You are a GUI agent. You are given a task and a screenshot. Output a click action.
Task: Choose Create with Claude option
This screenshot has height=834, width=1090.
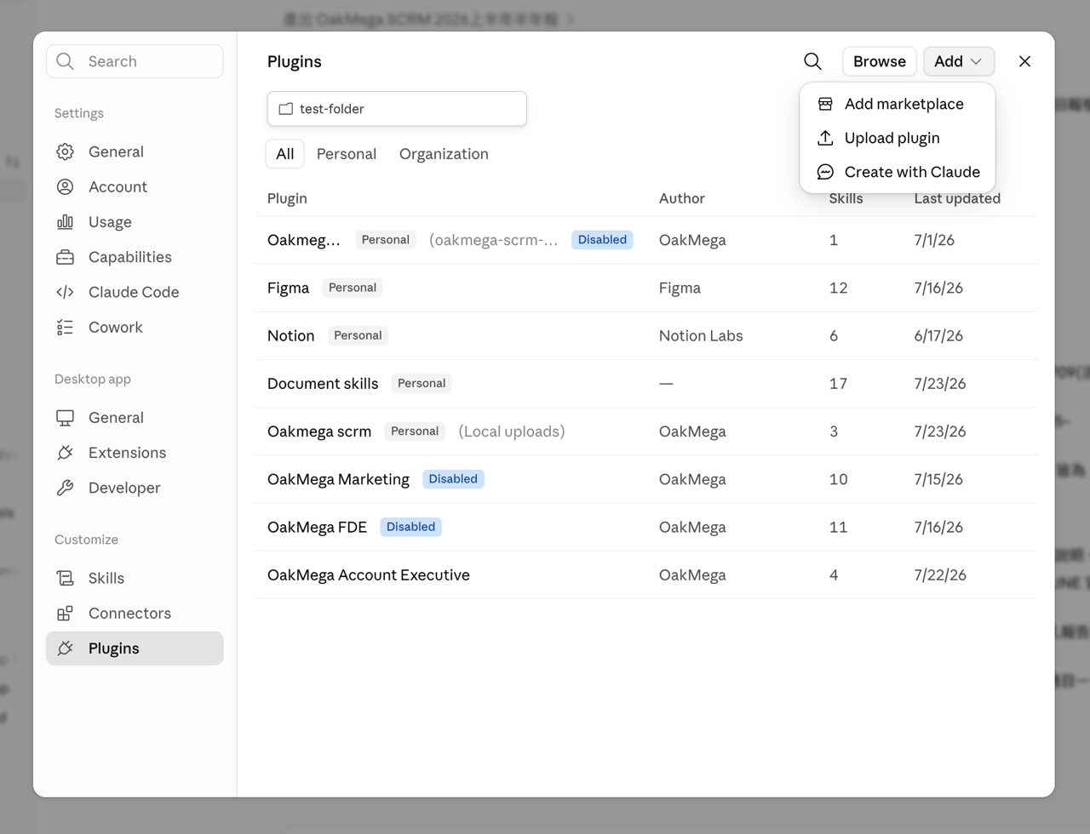[898, 172]
